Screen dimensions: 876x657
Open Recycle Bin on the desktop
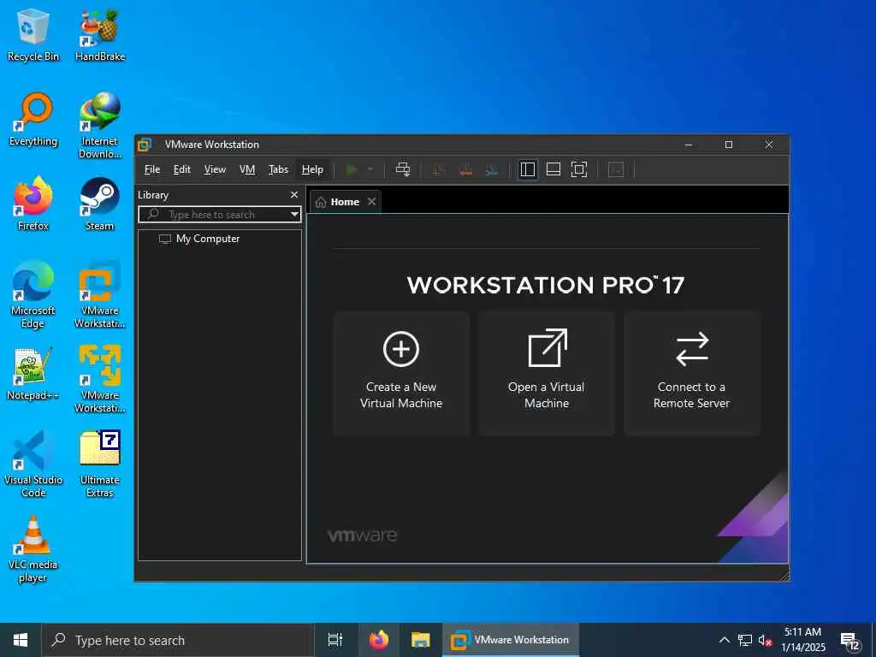coord(33,34)
